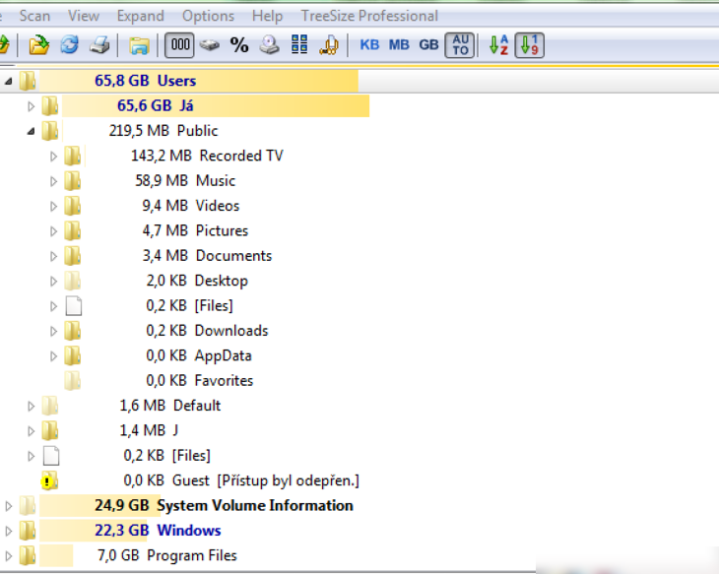Expand the Downloads folder
The image size is (719, 574).
point(53,331)
